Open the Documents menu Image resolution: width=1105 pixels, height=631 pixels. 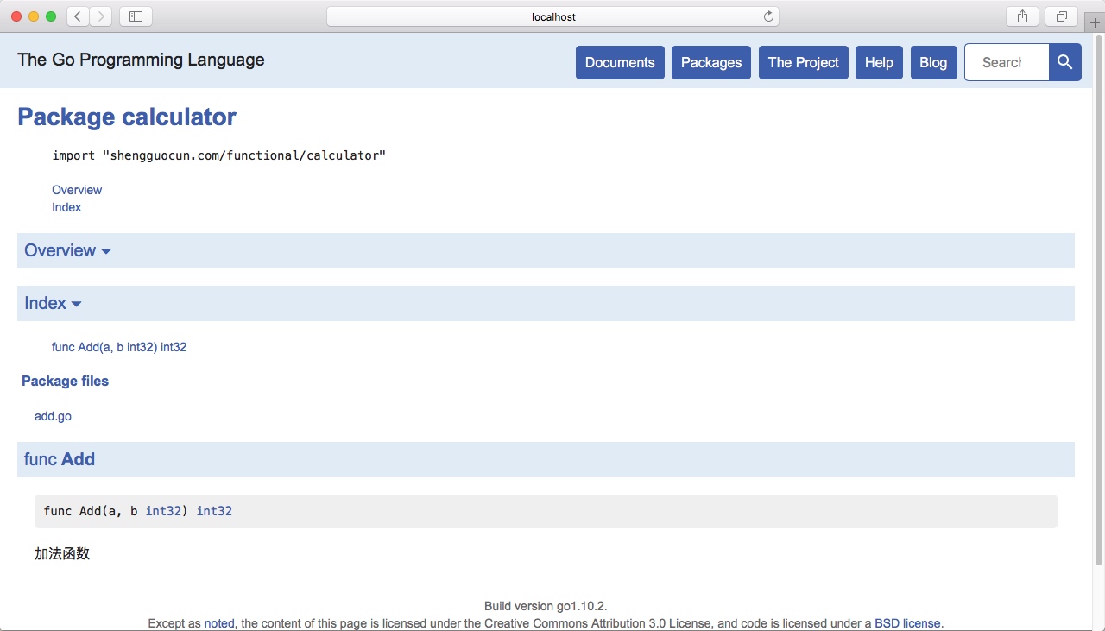click(620, 62)
